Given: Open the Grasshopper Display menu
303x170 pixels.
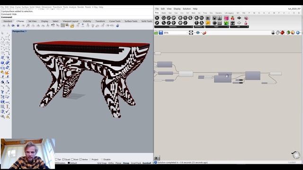Looking at the screenshot, I should click(x=177, y=9).
